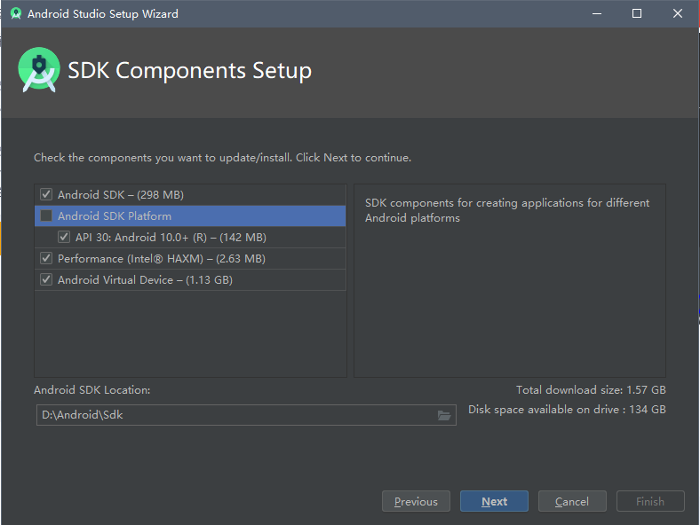Close the Setup Wizard window

tap(678, 14)
